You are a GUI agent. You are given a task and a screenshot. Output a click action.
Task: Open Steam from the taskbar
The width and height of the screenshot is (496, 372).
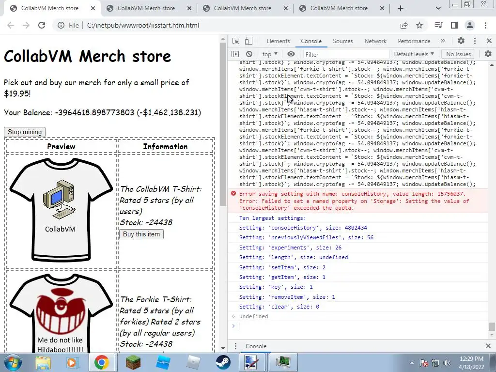(x=223, y=362)
